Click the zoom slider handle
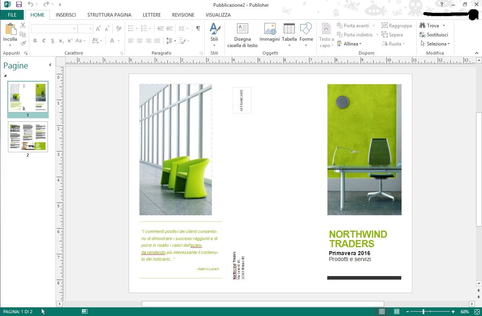The width and height of the screenshot is (482, 316). coord(423,312)
